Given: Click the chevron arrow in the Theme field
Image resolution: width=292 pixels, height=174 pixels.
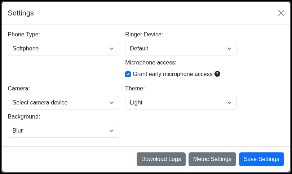Looking at the screenshot, I should click(x=229, y=103).
